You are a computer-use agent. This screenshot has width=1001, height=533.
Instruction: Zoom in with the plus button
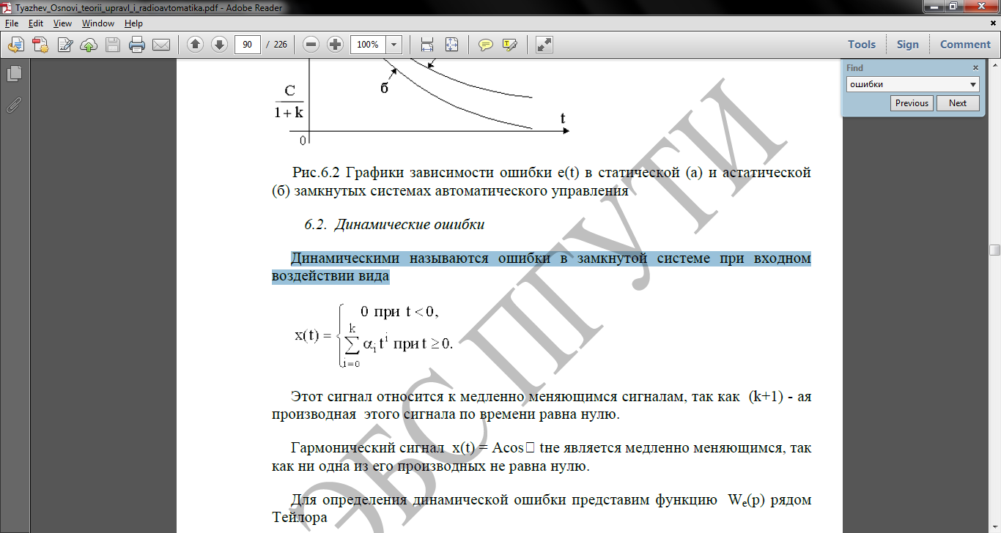point(336,45)
